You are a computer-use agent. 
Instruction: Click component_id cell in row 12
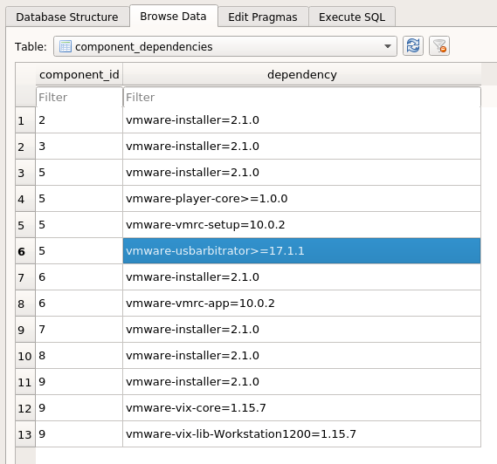[79, 408]
